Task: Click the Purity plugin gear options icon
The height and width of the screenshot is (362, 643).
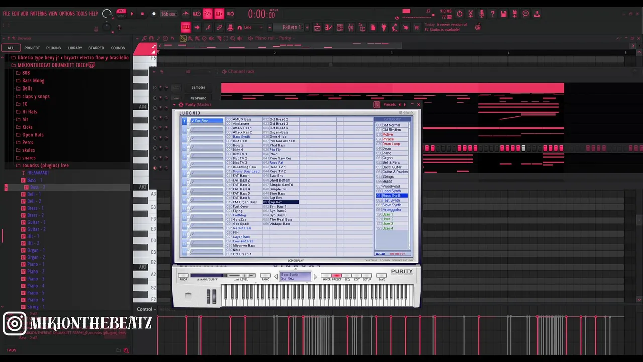Action: 180,104
